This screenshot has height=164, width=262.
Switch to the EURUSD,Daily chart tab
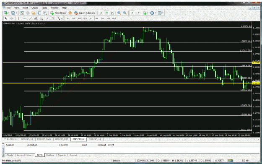pyautogui.click(x=44, y=139)
